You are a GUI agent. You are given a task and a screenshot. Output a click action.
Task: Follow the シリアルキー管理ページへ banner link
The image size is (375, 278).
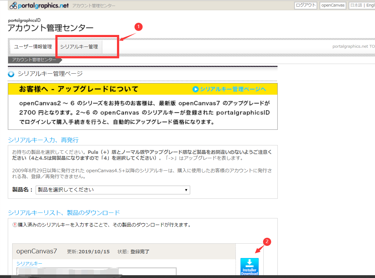(x=233, y=89)
